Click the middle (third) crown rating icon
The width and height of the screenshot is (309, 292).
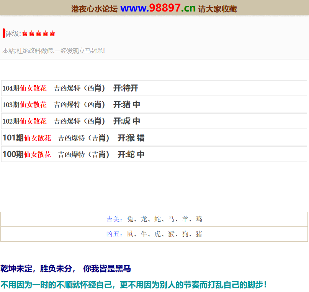pos(39,34)
